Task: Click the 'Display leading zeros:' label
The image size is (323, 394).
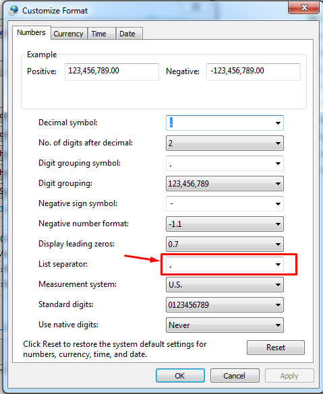Action: click(76, 244)
